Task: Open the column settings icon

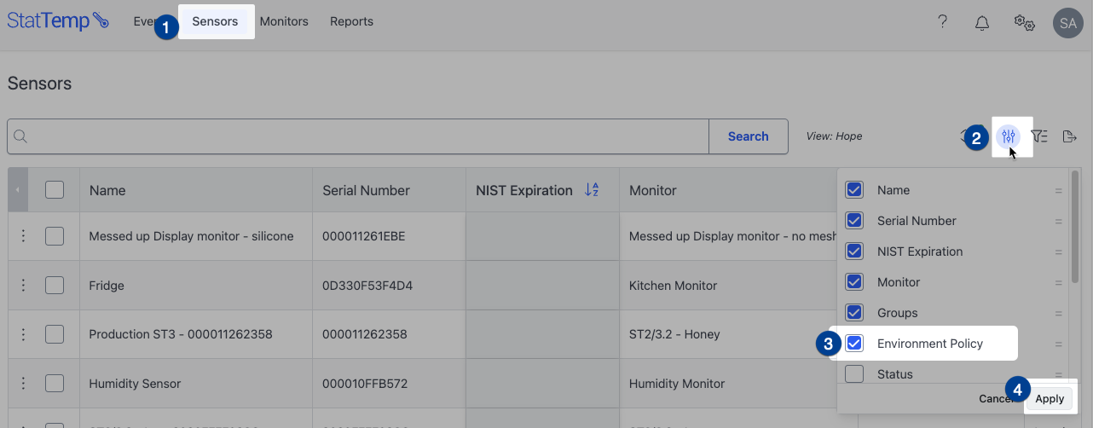Action: (x=1009, y=136)
